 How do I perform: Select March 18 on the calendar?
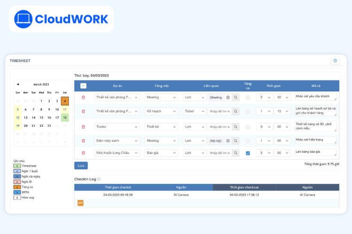pos(65,117)
